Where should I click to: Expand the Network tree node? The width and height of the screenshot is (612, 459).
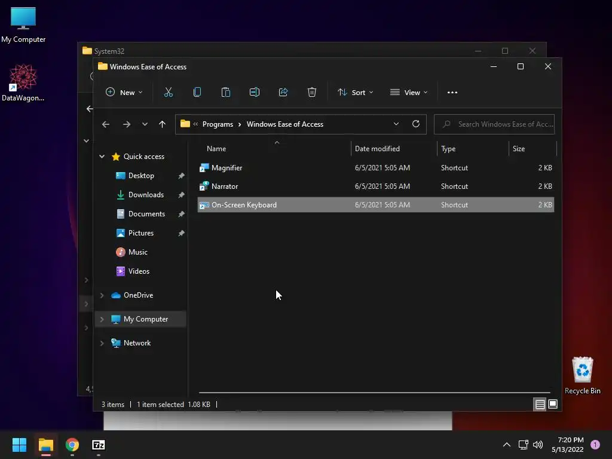tap(102, 343)
